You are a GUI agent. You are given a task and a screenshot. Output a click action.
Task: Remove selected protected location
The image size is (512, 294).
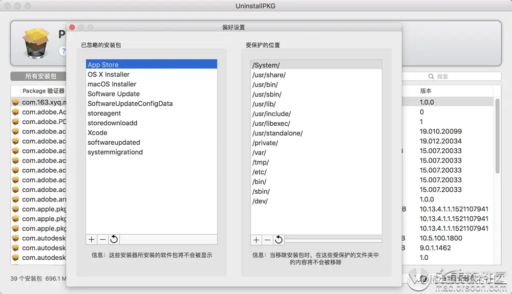[267, 240]
